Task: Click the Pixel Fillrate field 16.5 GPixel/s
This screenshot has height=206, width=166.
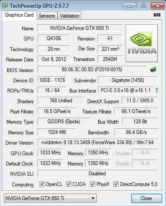Action: (x=57, y=111)
